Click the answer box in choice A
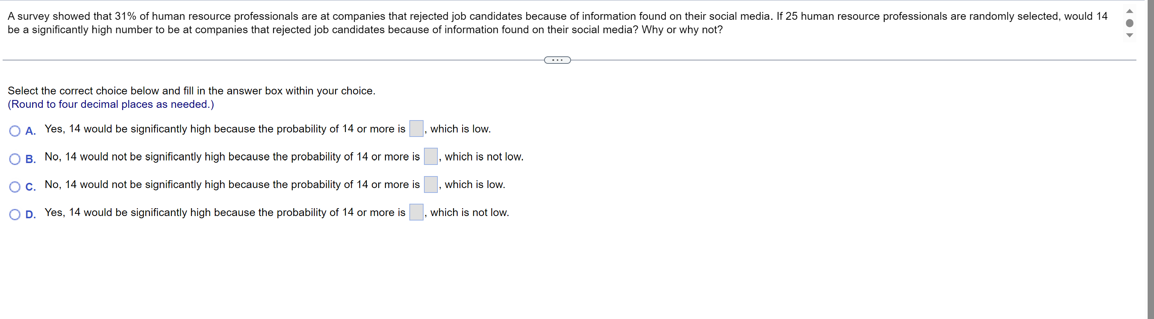 (x=416, y=129)
